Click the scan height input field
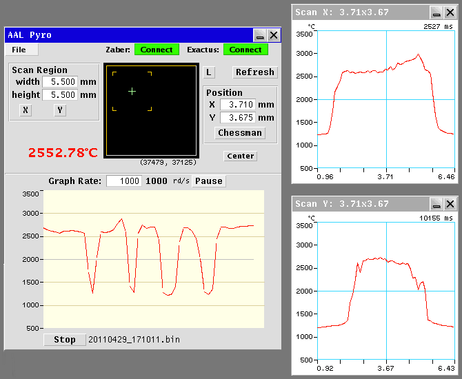This screenshot has height=379, width=462. pos(60,95)
